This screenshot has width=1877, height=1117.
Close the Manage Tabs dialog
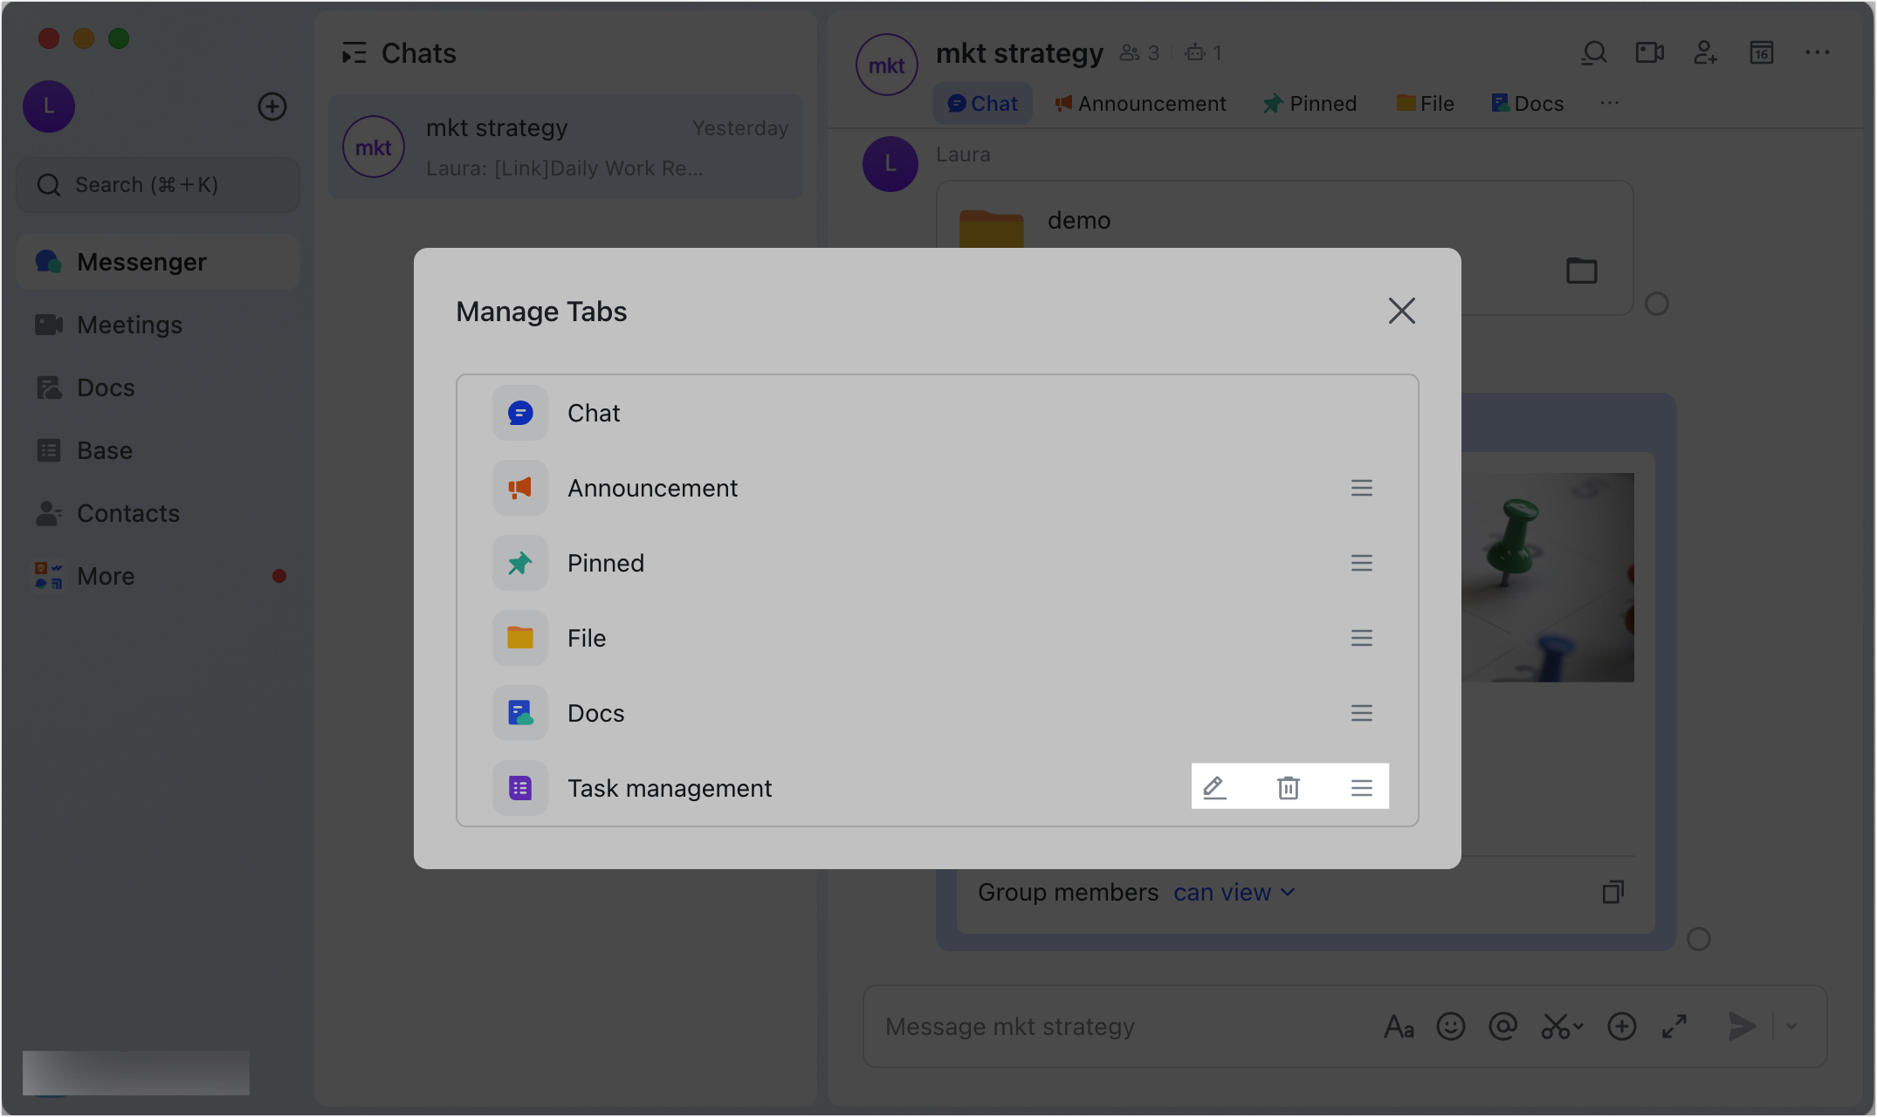pos(1401,311)
